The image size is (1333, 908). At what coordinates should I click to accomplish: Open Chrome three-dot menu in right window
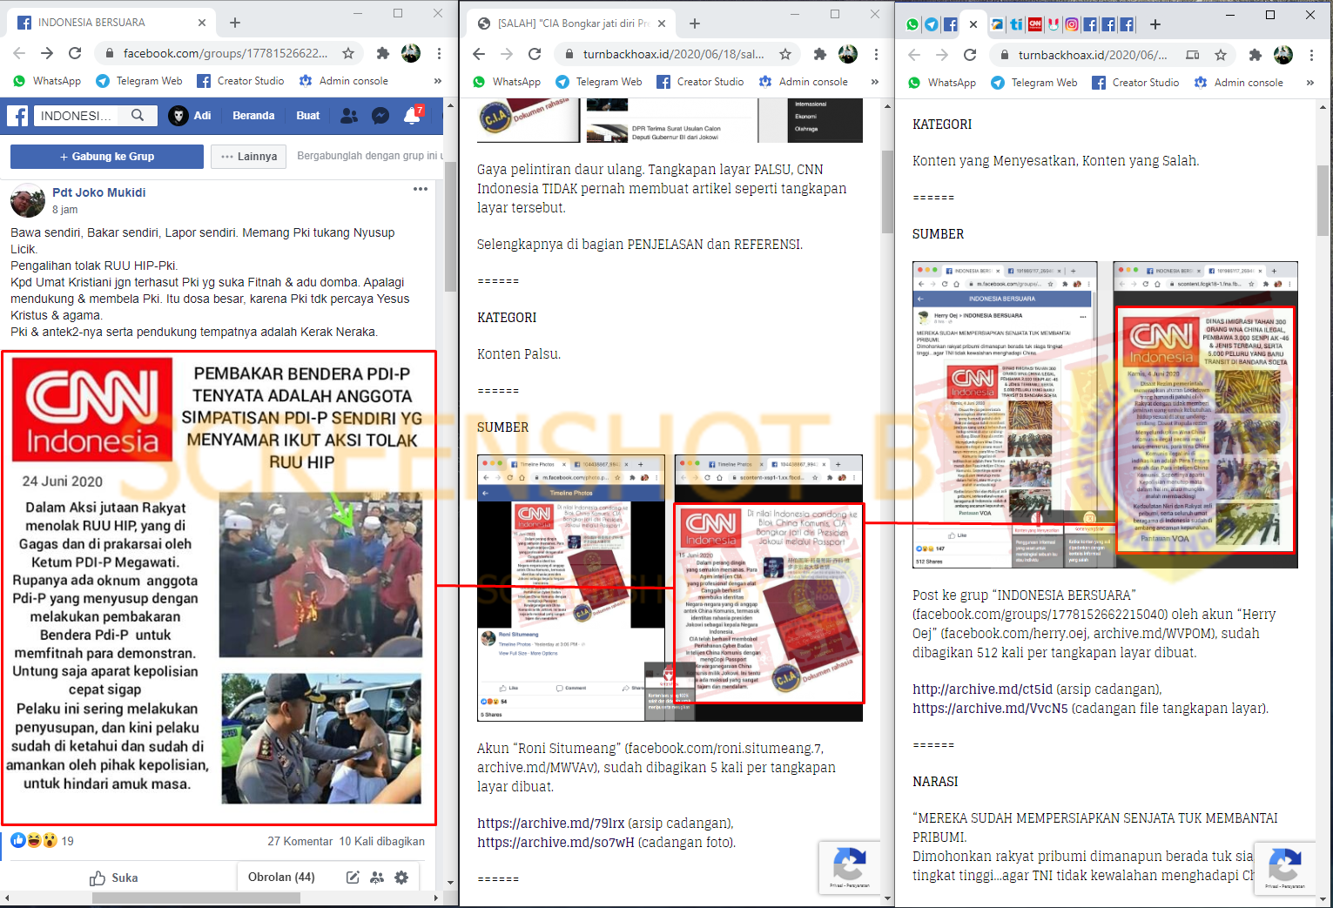pyautogui.click(x=1311, y=55)
